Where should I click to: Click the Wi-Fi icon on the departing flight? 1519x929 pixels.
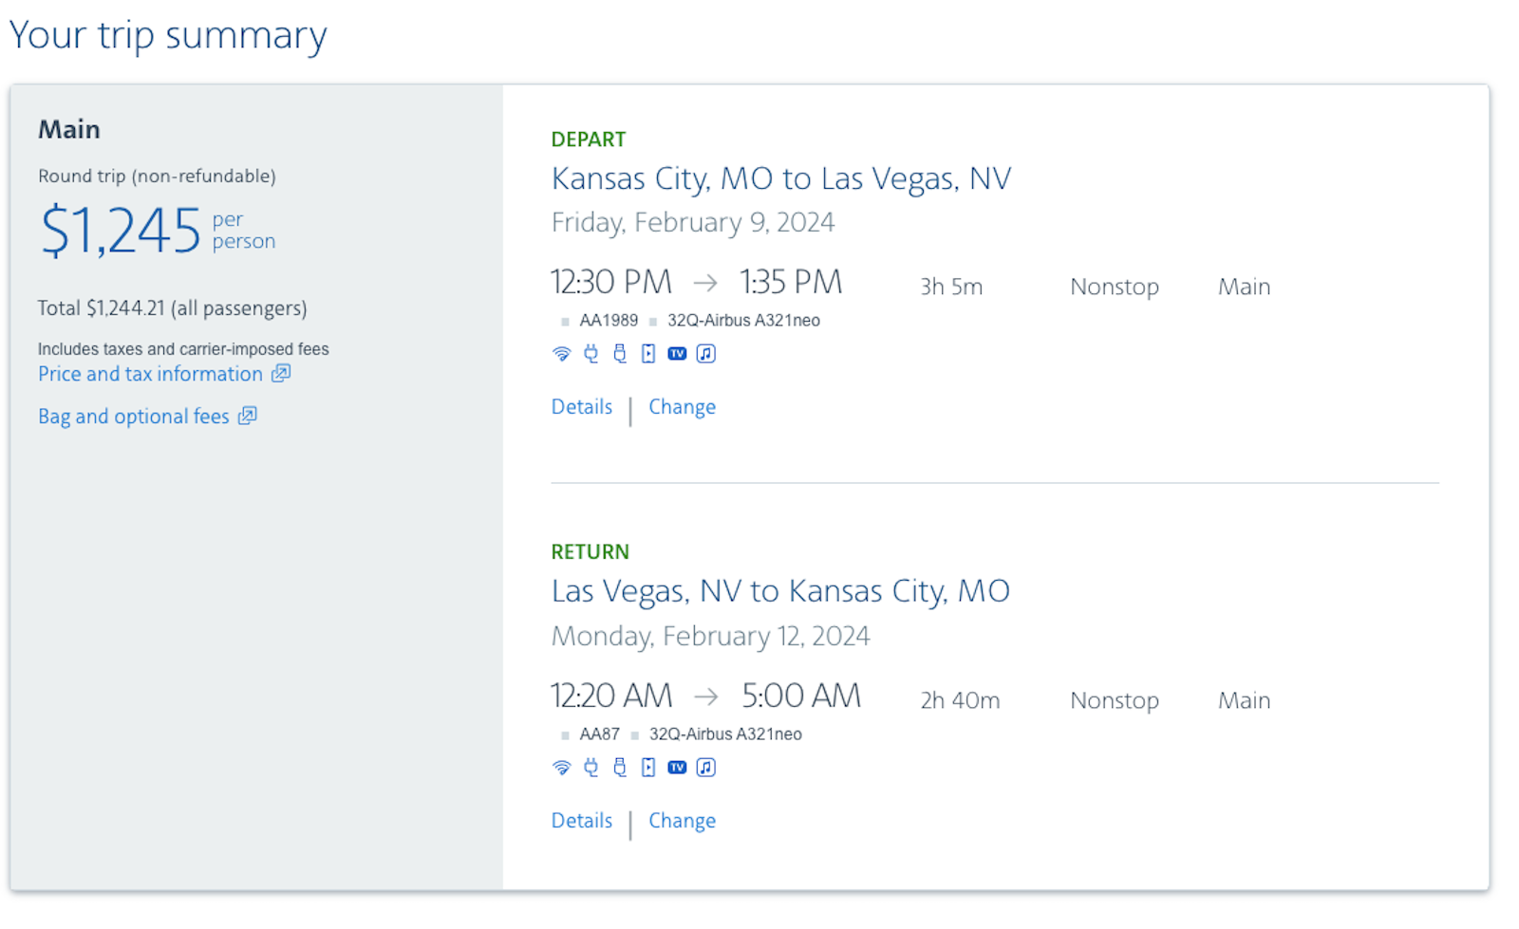point(562,354)
